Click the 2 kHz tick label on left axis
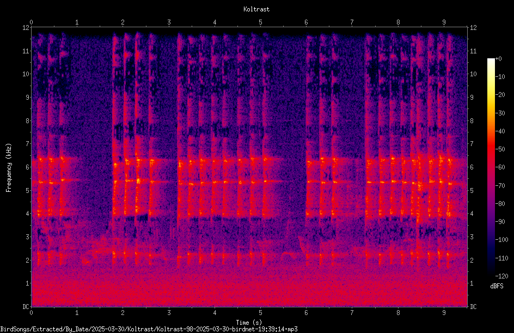Screen dimensions: 514x333 point(28,260)
